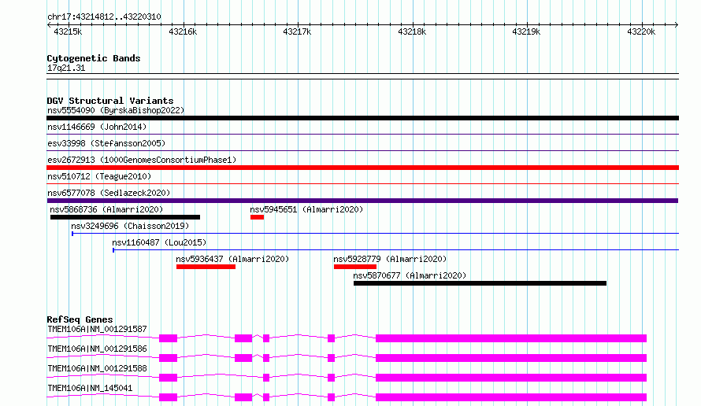Click the second exon of TMEM106A NM_001291586
This screenshot has width=701, height=406.
pos(243,358)
